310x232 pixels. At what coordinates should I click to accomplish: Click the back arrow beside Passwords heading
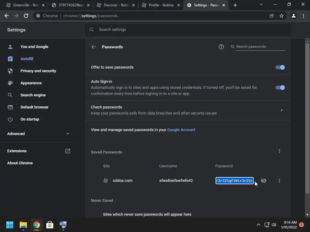tap(94, 47)
